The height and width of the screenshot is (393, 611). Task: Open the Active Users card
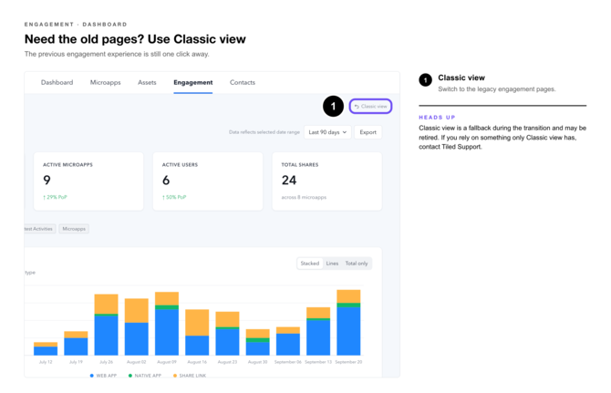click(208, 181)
